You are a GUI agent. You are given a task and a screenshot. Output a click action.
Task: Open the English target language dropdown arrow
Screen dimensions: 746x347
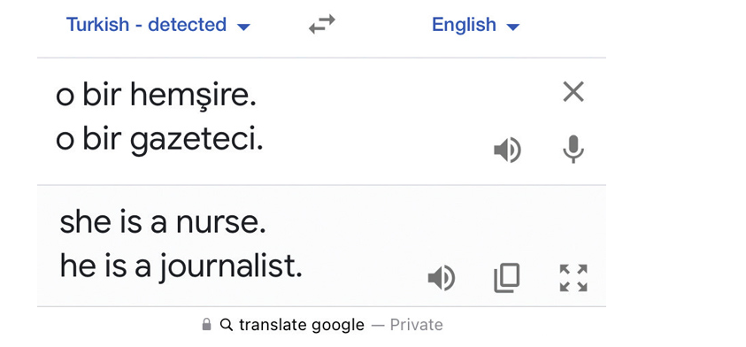[x=513, y=27]
